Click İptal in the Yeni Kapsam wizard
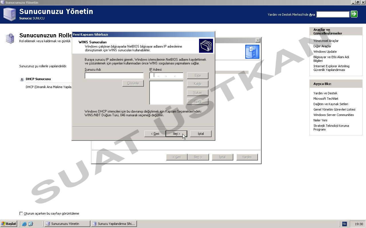Viewport: 366px width, 228px height. (201, 134)
